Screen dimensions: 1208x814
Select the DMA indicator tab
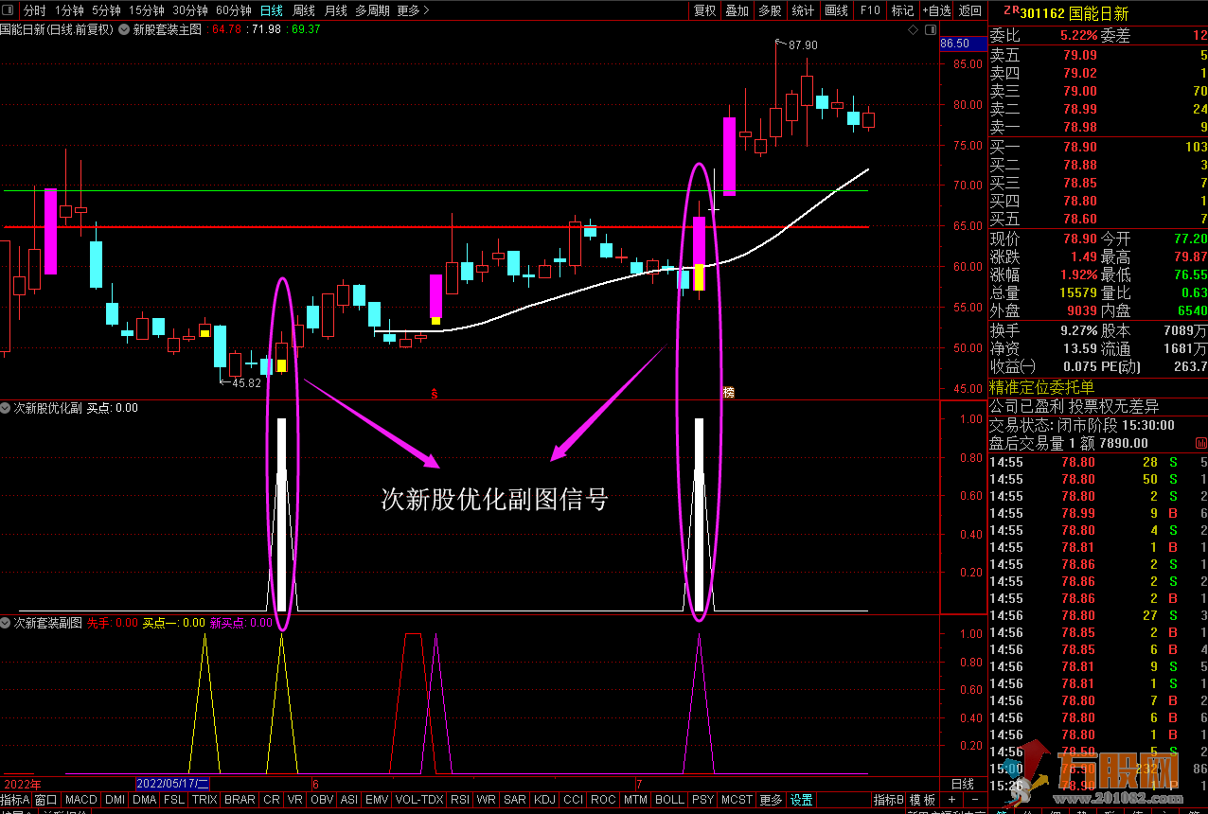click(x=145, y=800)
